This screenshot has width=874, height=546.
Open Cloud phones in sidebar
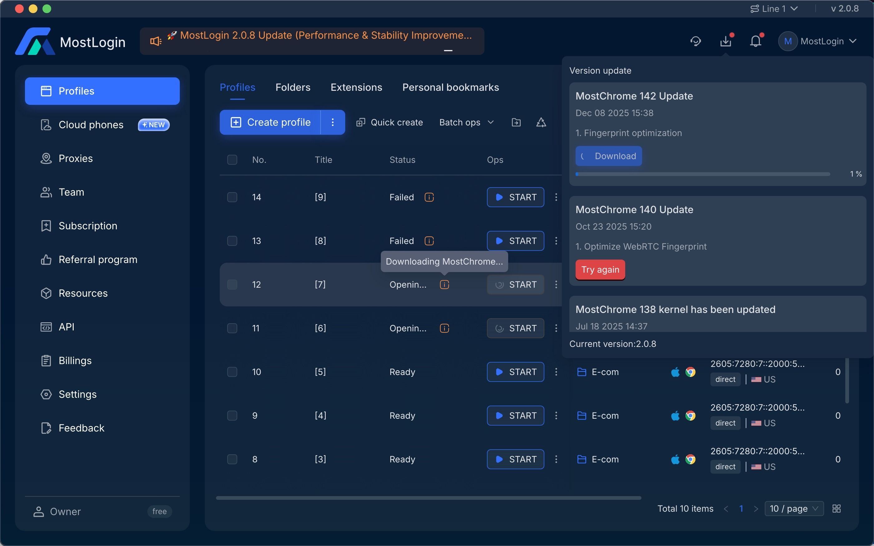click(x=102, y=125)
